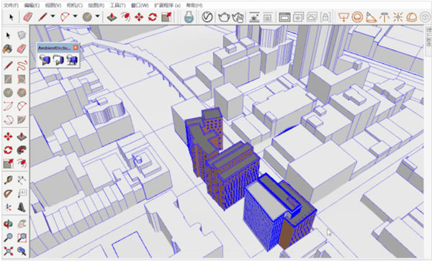432x261 pixels.
Task: Click the Eraser in the top toolbar
Action: (28, 17)
